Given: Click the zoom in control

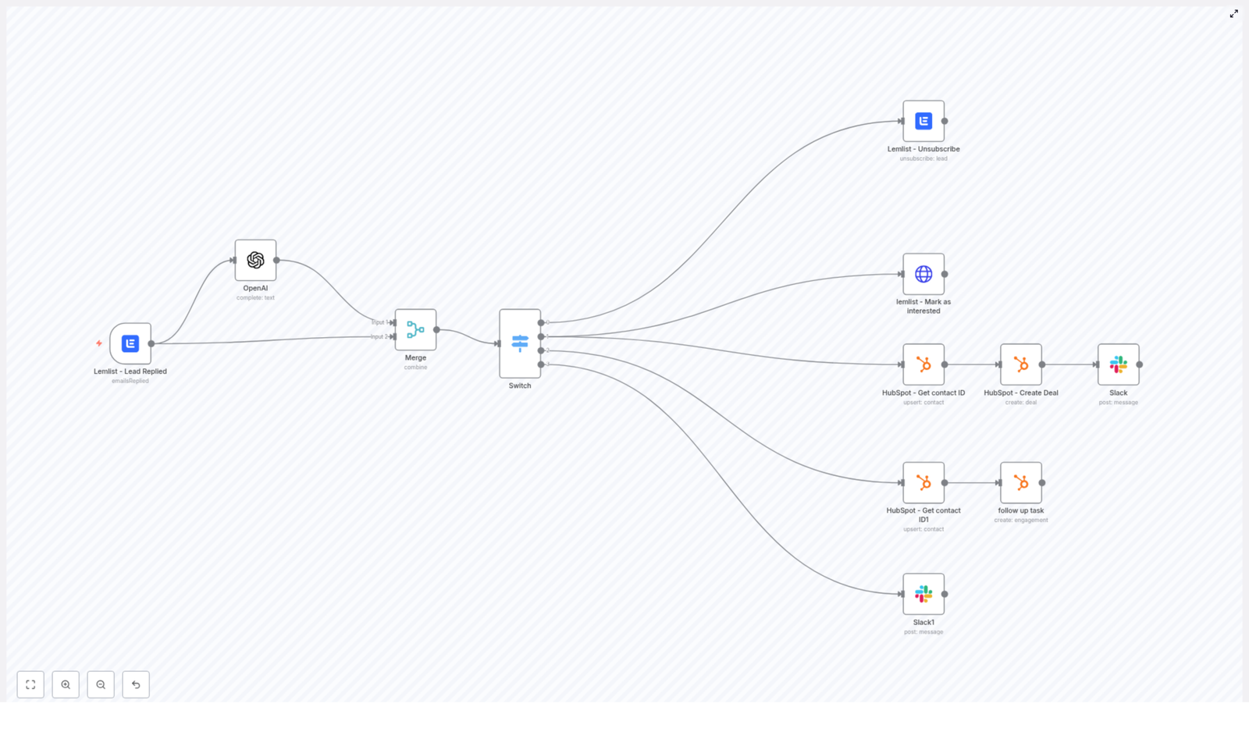Looking at the screenshot, I should (66, 684).
